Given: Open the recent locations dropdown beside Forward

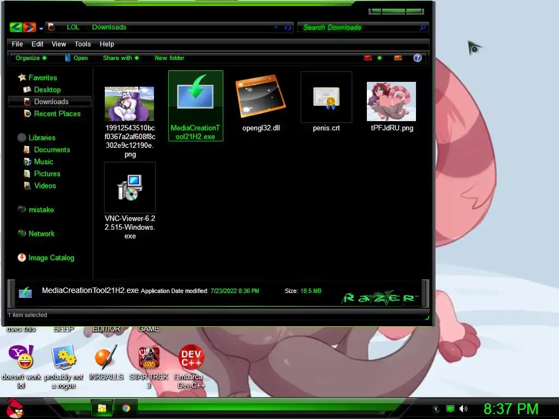Looking at the screenshot, I should [x=41, y=28].
